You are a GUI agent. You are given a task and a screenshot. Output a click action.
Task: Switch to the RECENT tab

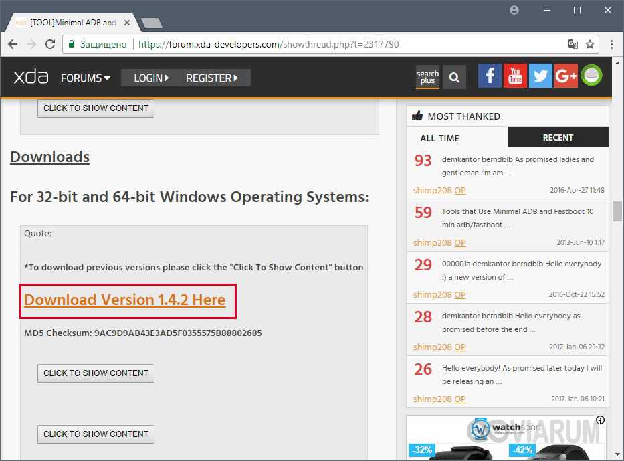[558, 137]
